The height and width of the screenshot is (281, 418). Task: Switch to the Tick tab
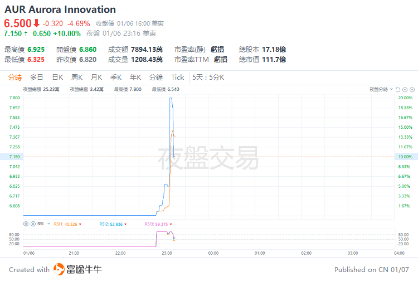click(177, 77)
